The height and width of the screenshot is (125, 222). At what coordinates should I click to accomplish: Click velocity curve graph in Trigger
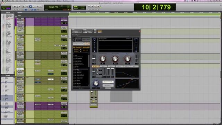(x=127, y=84)
